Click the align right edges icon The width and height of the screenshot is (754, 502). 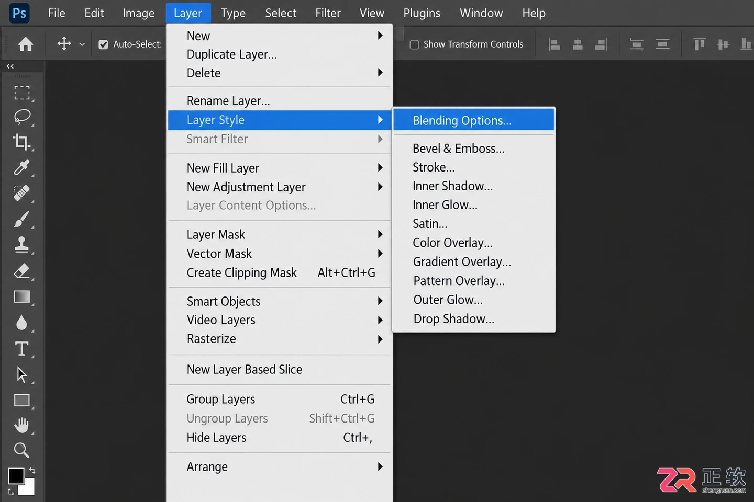(601, 44)
